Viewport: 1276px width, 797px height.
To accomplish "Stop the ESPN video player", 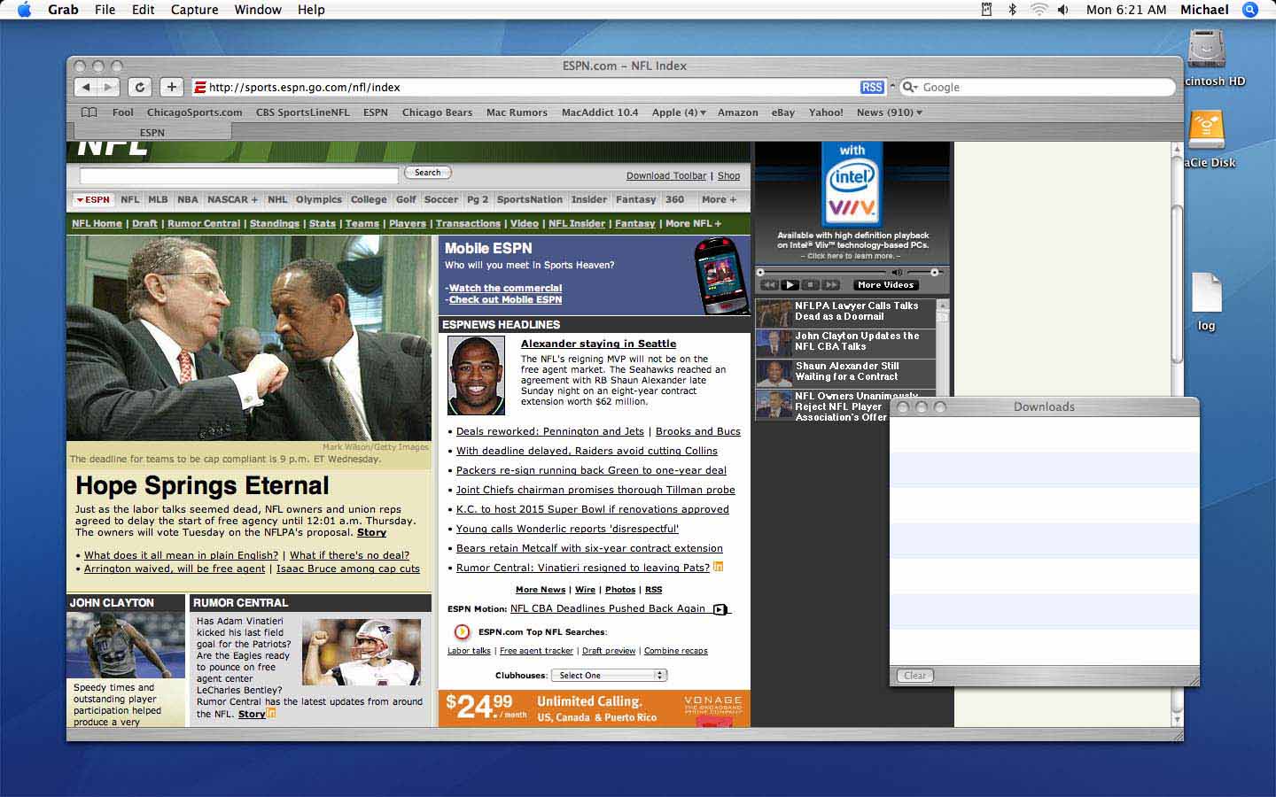I will click(x=810, y=285).
